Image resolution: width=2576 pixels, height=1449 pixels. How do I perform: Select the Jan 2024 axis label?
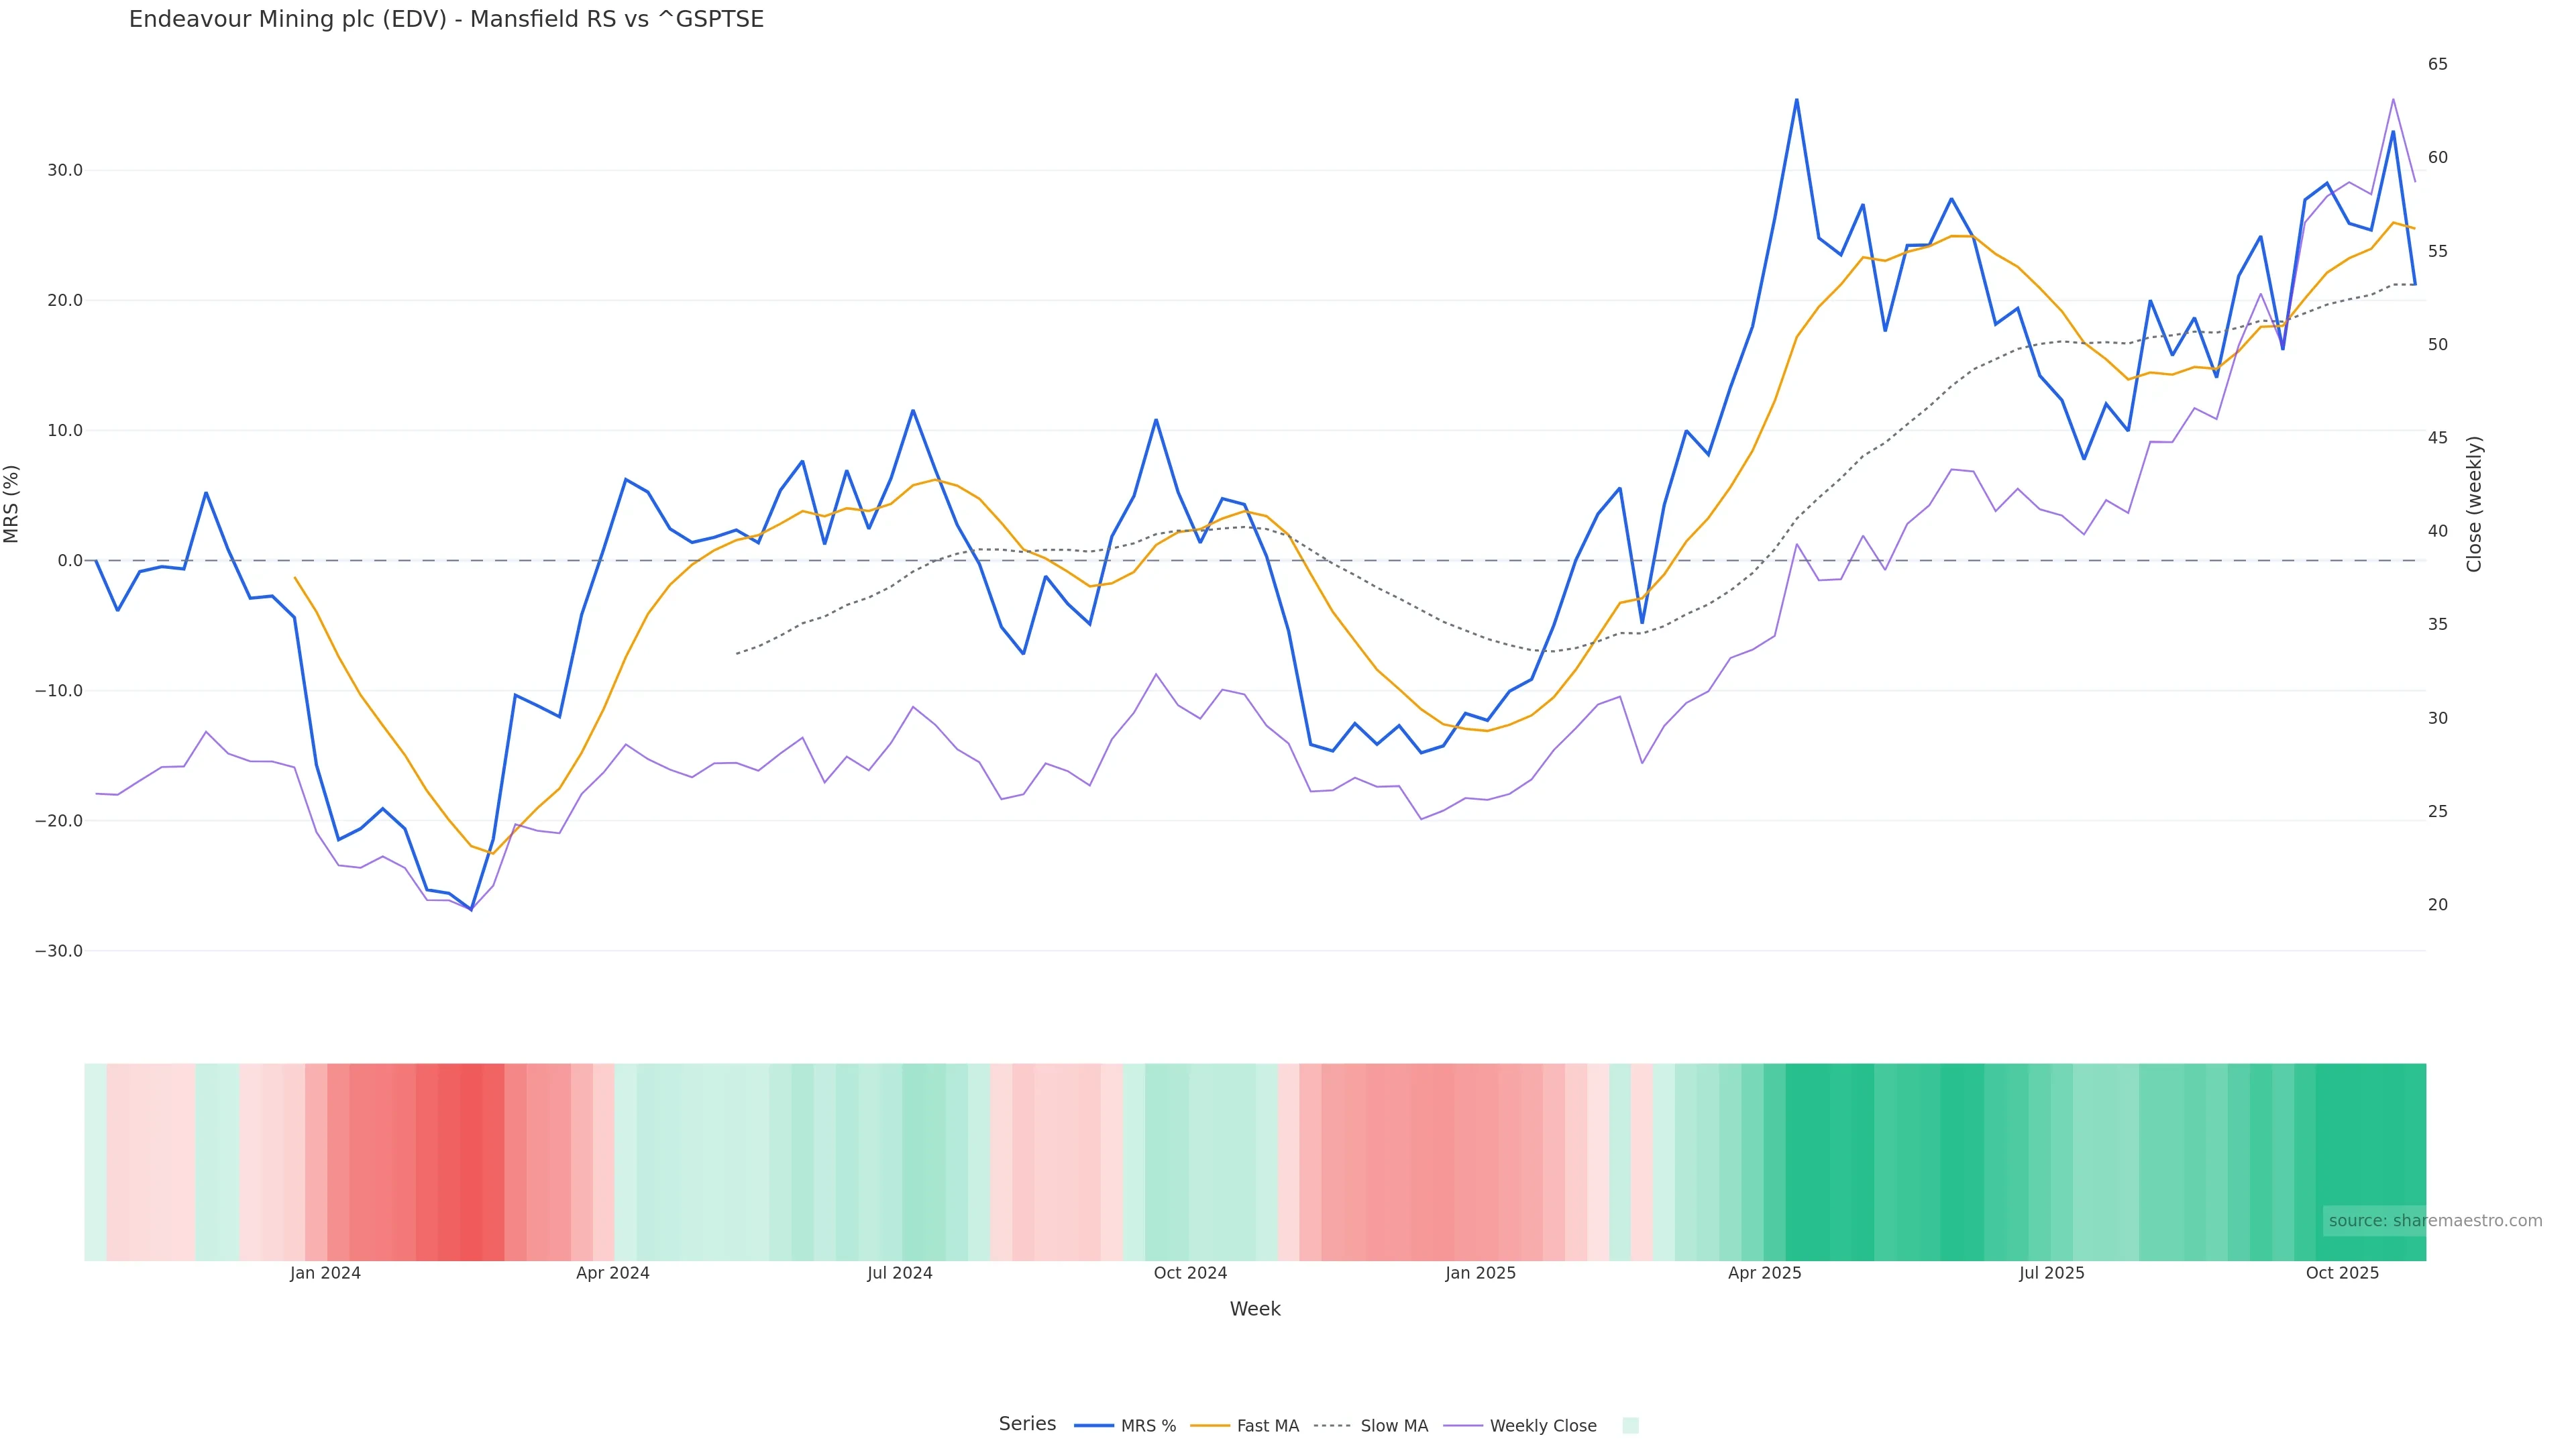[x=325, y=1273]
